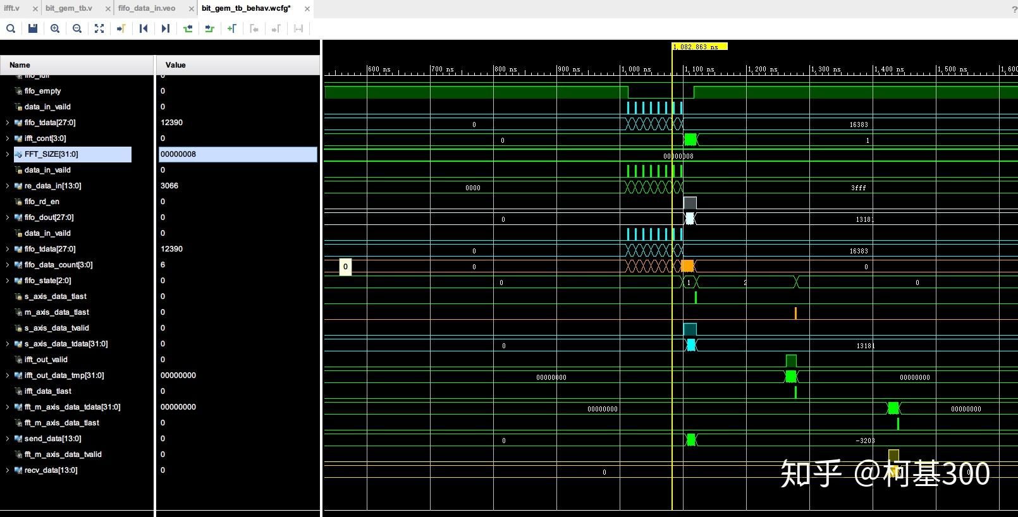Screen dimensions: 1018x517
Task: Close the fifo_data_in.veo tab
Action: pyautogui.click(x=191, y=9)
